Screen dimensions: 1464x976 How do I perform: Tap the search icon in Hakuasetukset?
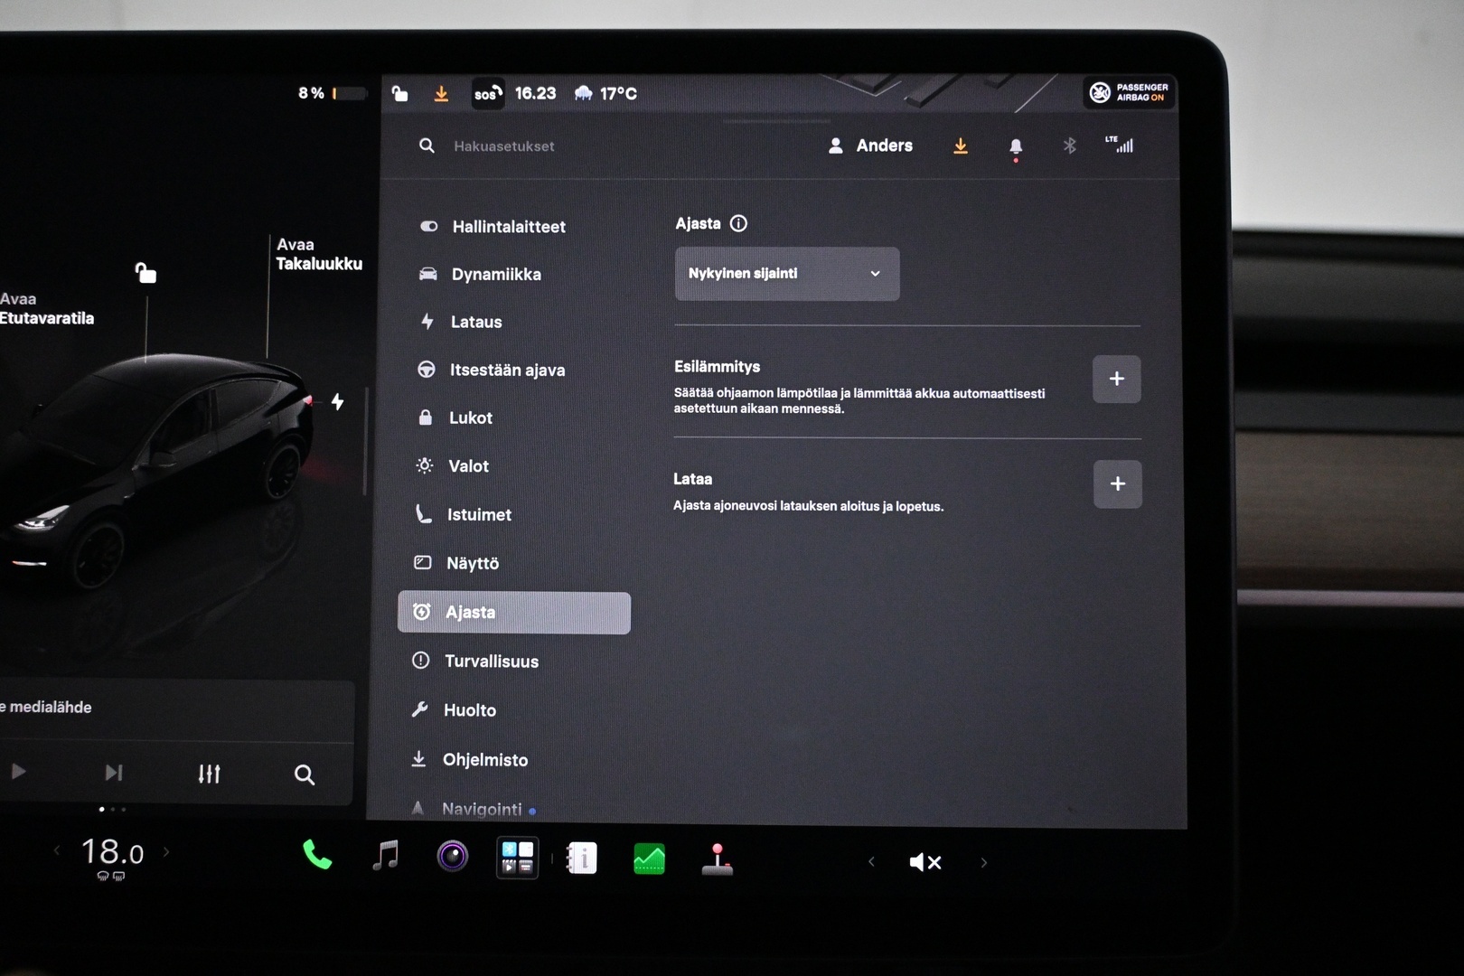click(x=427, y=145)
